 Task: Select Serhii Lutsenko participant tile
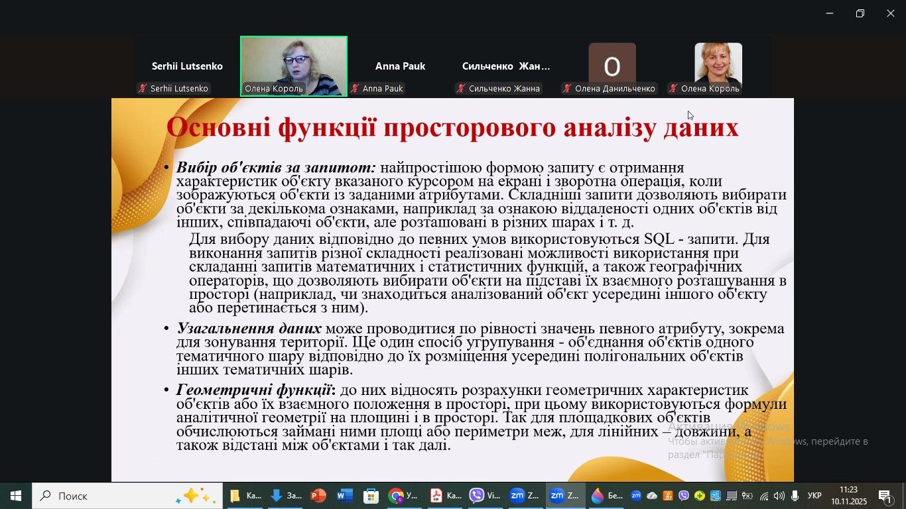coord(187,66)
